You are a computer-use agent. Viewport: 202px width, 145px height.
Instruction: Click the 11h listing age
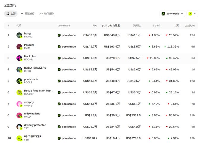[x=192, y=115]
